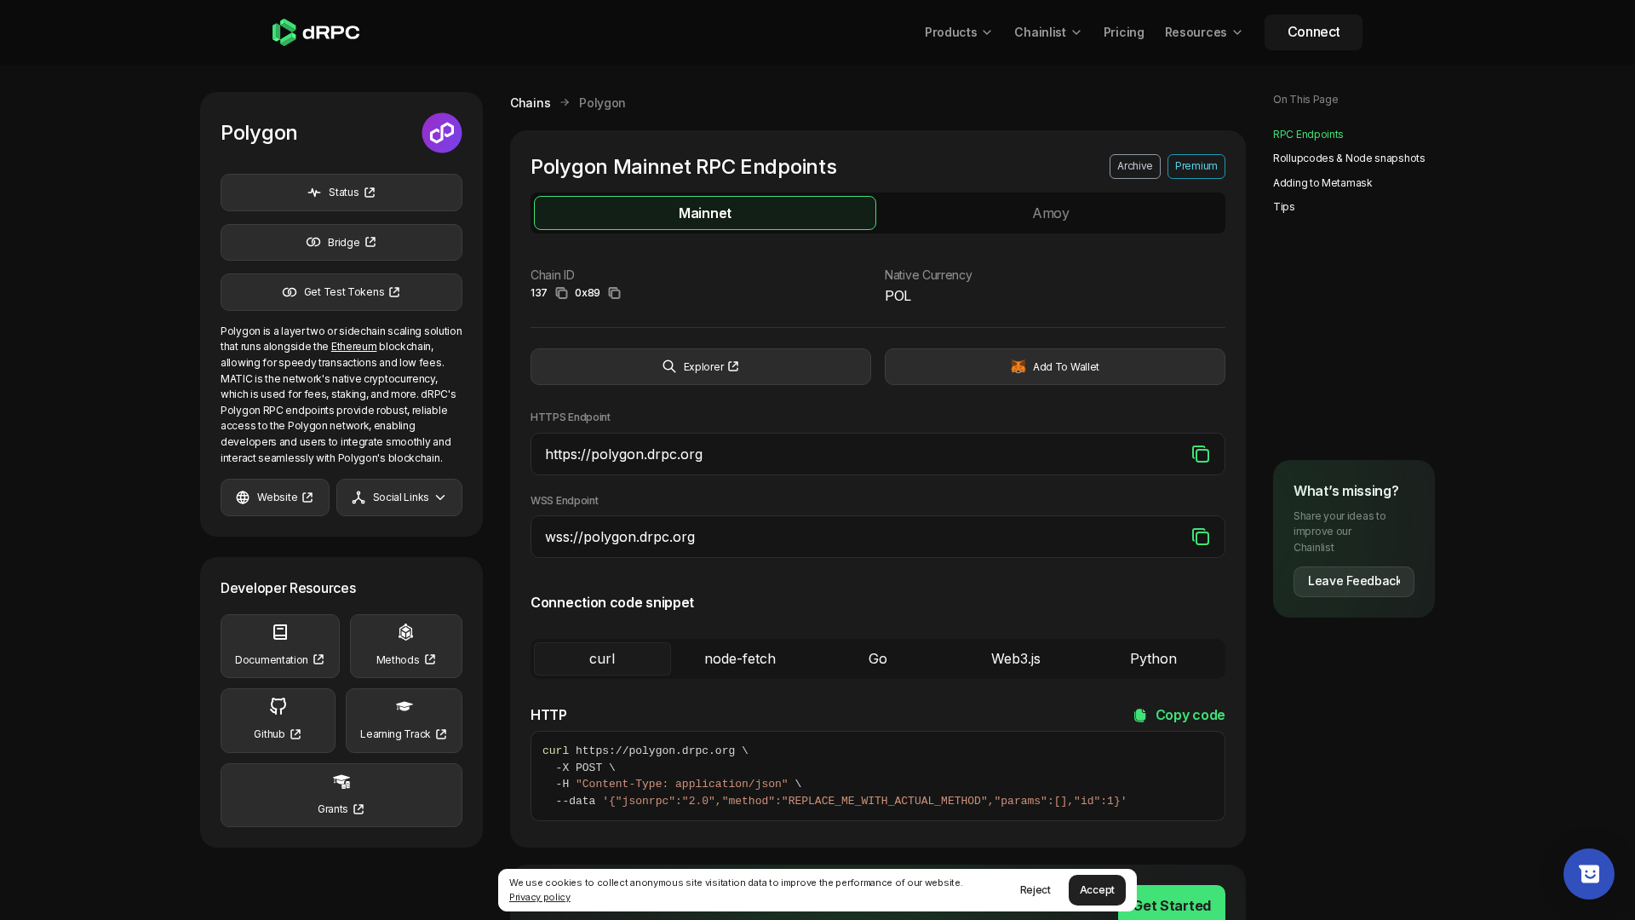1635x920 pixels.
Task: Click the Website globe icon
Action: [x=243, y=497]
